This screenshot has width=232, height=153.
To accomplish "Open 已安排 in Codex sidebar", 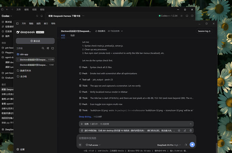I will [x=7, y=31].
